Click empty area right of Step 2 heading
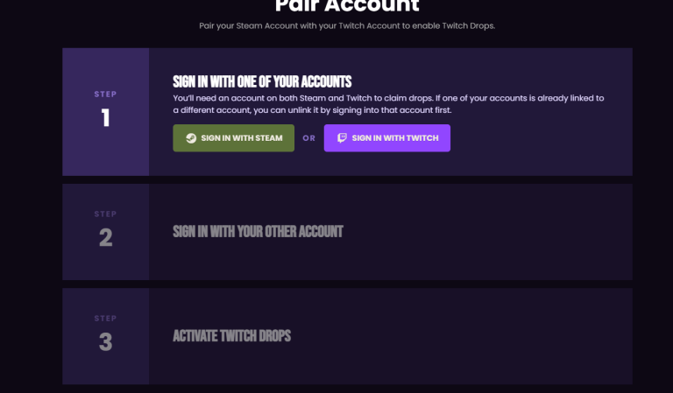The image size is (673, 393). click(491, 232)
